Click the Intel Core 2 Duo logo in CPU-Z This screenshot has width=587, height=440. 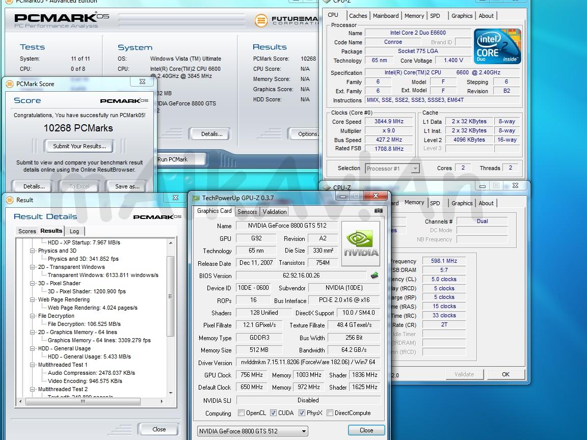pyautogui.click(x=497, y=46)
